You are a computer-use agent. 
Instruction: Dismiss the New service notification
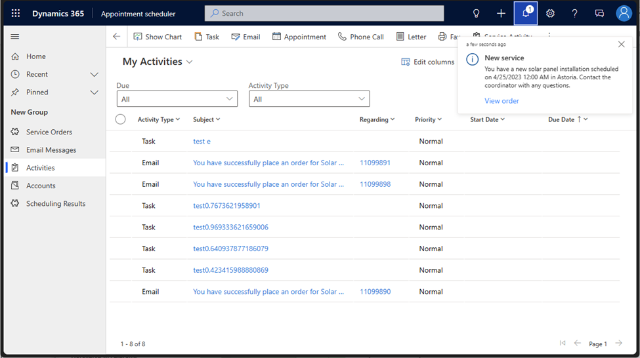click(x=621, y=45)
